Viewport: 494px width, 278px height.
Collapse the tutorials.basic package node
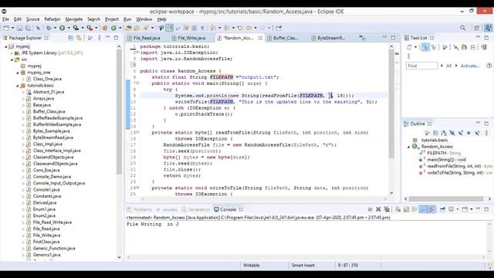tap(18, 86)
